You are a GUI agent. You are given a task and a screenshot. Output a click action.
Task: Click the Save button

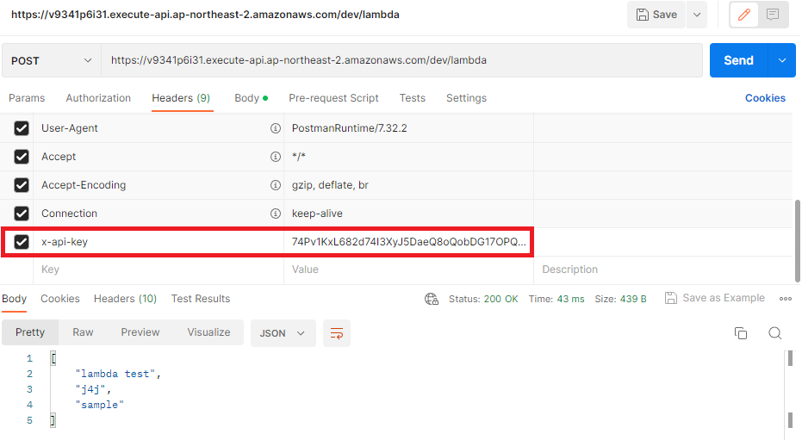656,15
